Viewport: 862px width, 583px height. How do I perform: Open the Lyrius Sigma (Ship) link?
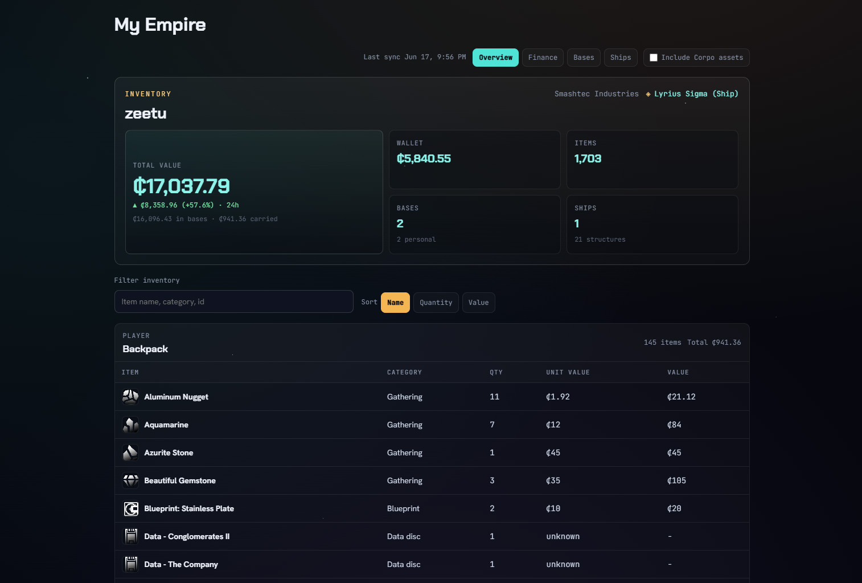tap(696, 94)
